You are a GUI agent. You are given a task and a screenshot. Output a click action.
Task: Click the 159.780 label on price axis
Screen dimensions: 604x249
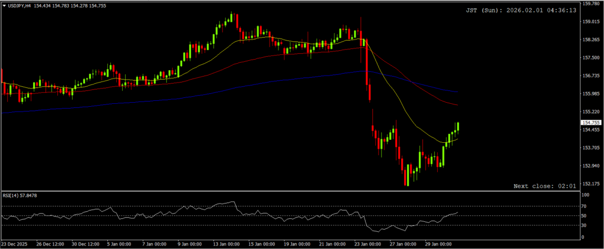click(x=590, y=4)
